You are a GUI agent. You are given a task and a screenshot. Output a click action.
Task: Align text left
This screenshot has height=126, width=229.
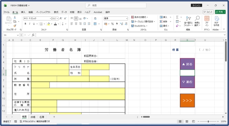[x=72, y=24]
